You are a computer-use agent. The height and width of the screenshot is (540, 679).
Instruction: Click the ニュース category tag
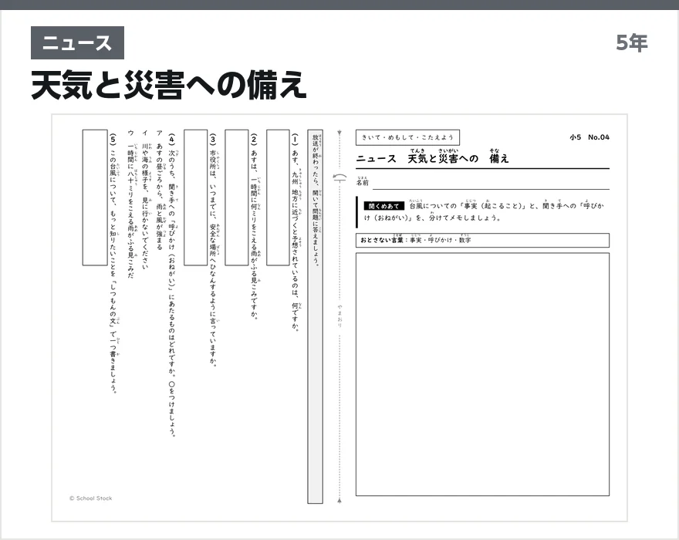(77, 43)
